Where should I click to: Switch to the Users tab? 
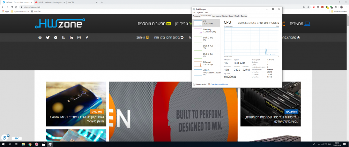pos(231,16)
